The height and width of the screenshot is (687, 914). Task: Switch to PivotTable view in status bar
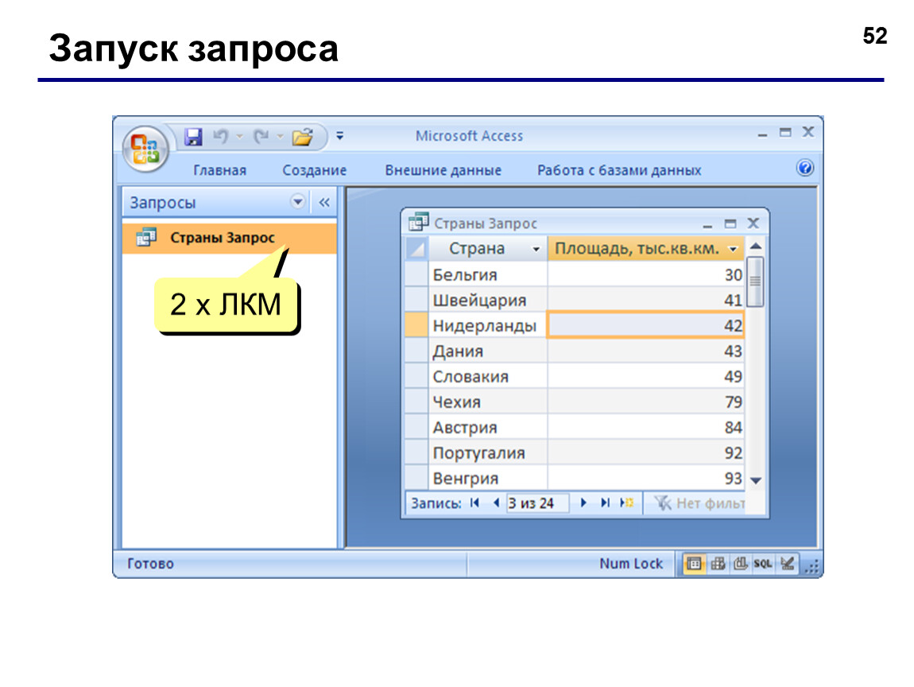718,564
